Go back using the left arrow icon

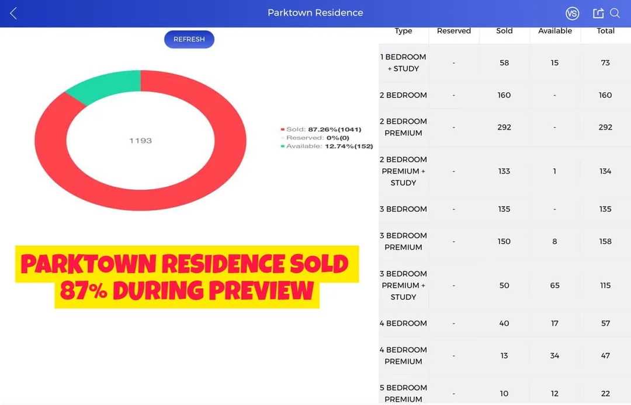coord(13,13)
